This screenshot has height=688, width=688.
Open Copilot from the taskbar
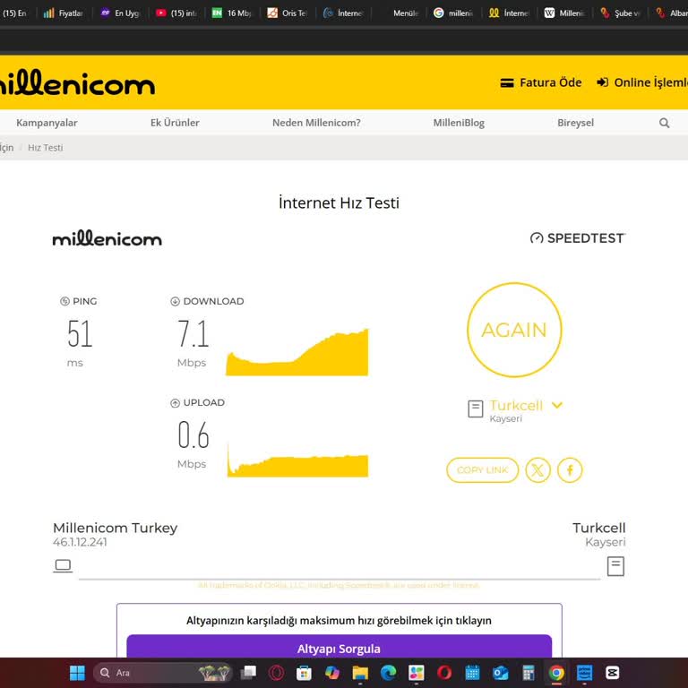(x=332, y=673)
